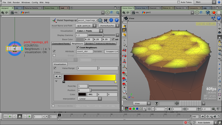Collapse the ramp controls triangle

(x=56, y=81)
